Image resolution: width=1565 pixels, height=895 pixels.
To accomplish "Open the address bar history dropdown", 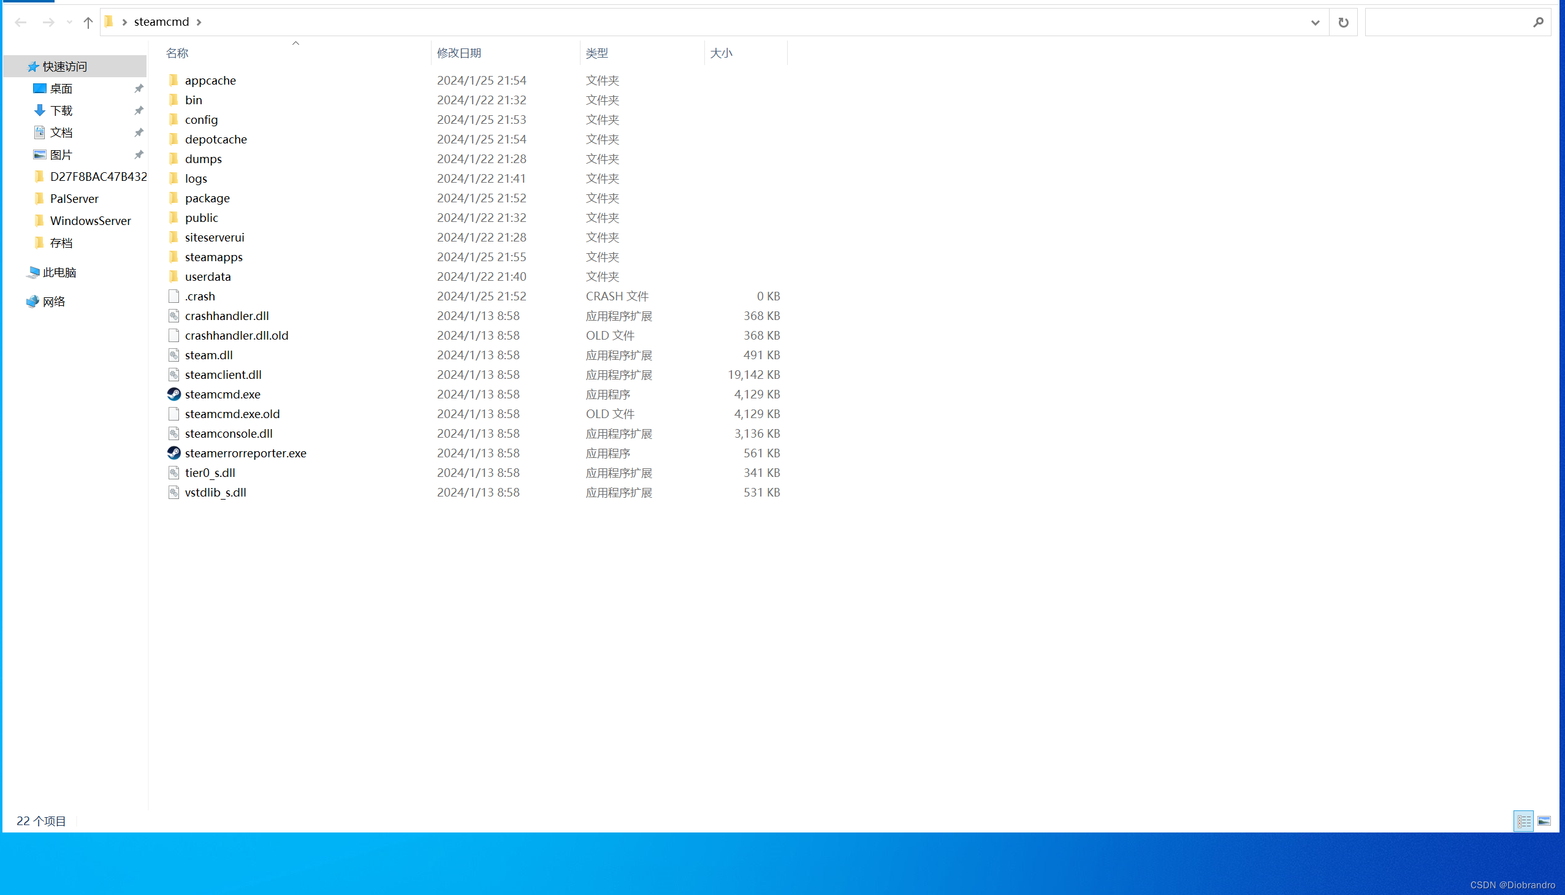I will (x=1315, y=22).
